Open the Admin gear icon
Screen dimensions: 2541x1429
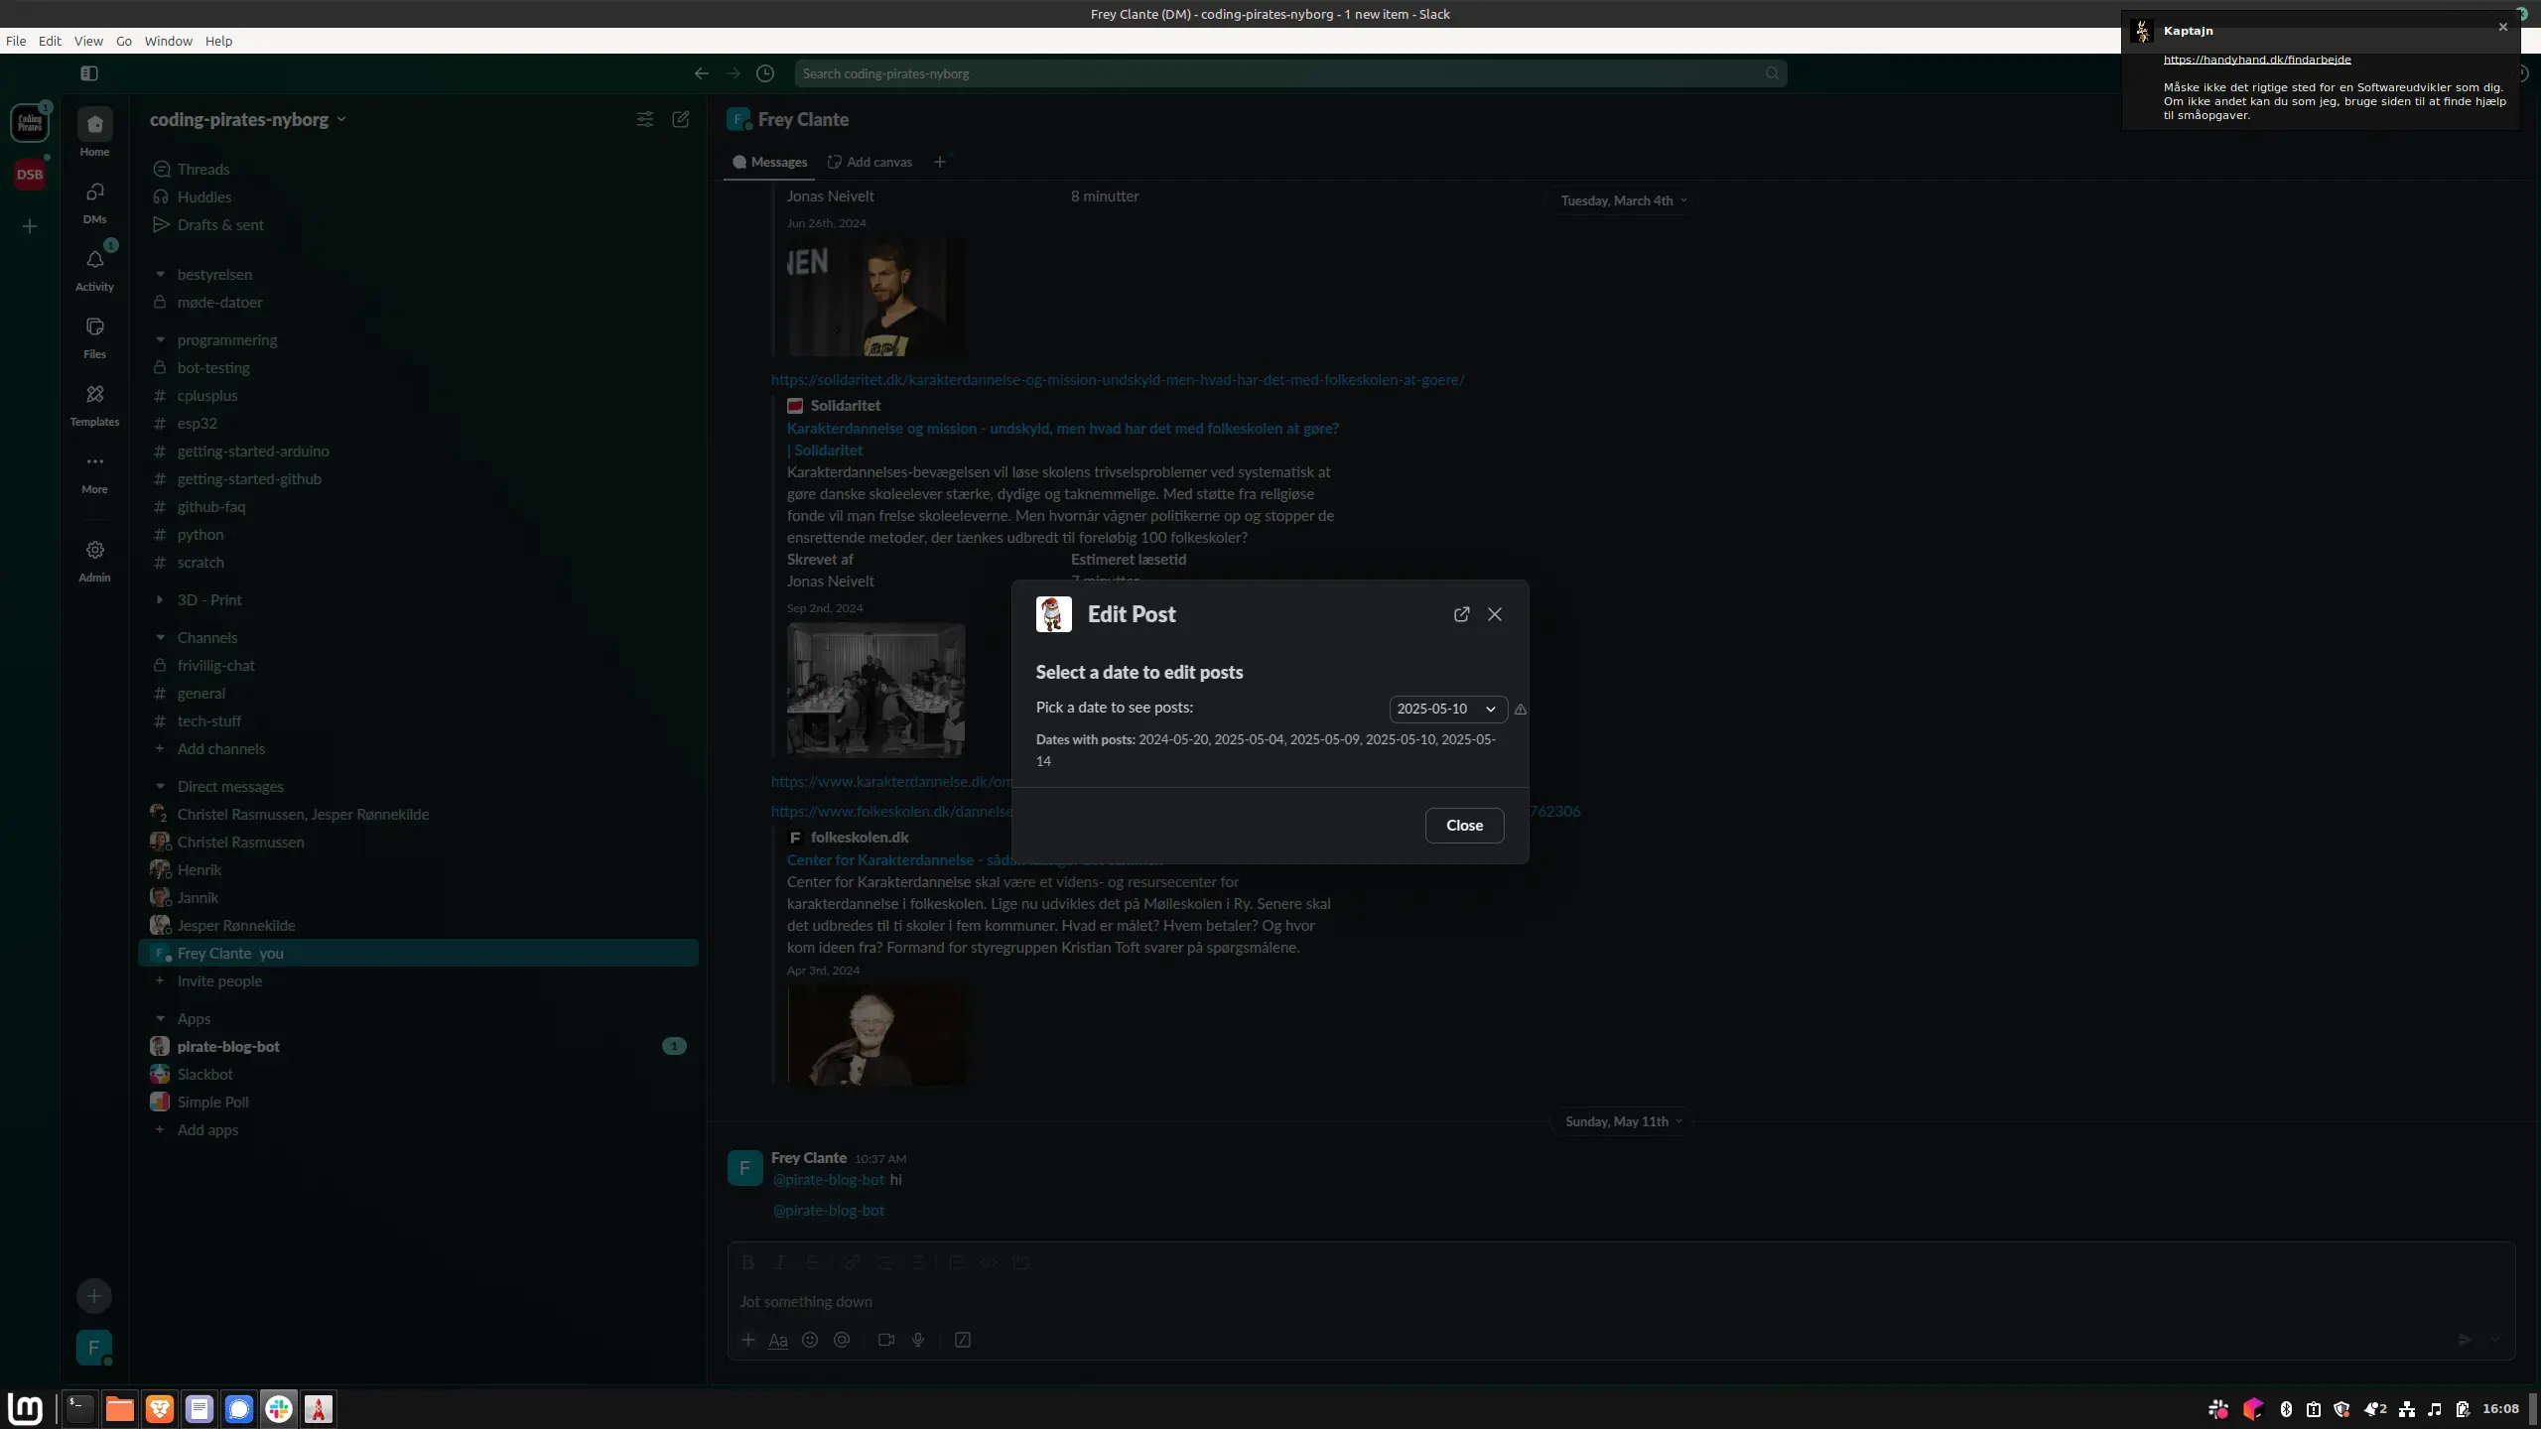coord(94,551)
